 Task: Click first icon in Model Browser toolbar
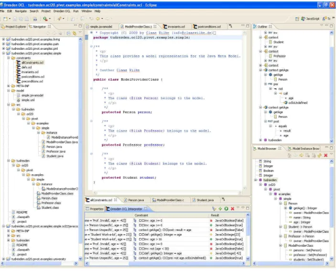[289, 155]
